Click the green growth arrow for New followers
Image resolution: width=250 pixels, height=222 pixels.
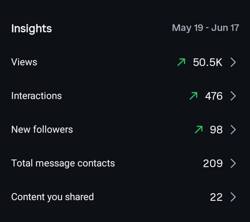tap(198, 130)
